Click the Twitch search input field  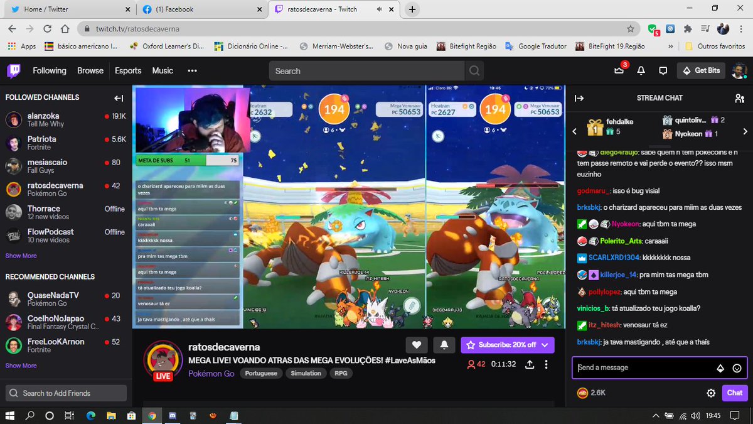[x=367, y=71]
